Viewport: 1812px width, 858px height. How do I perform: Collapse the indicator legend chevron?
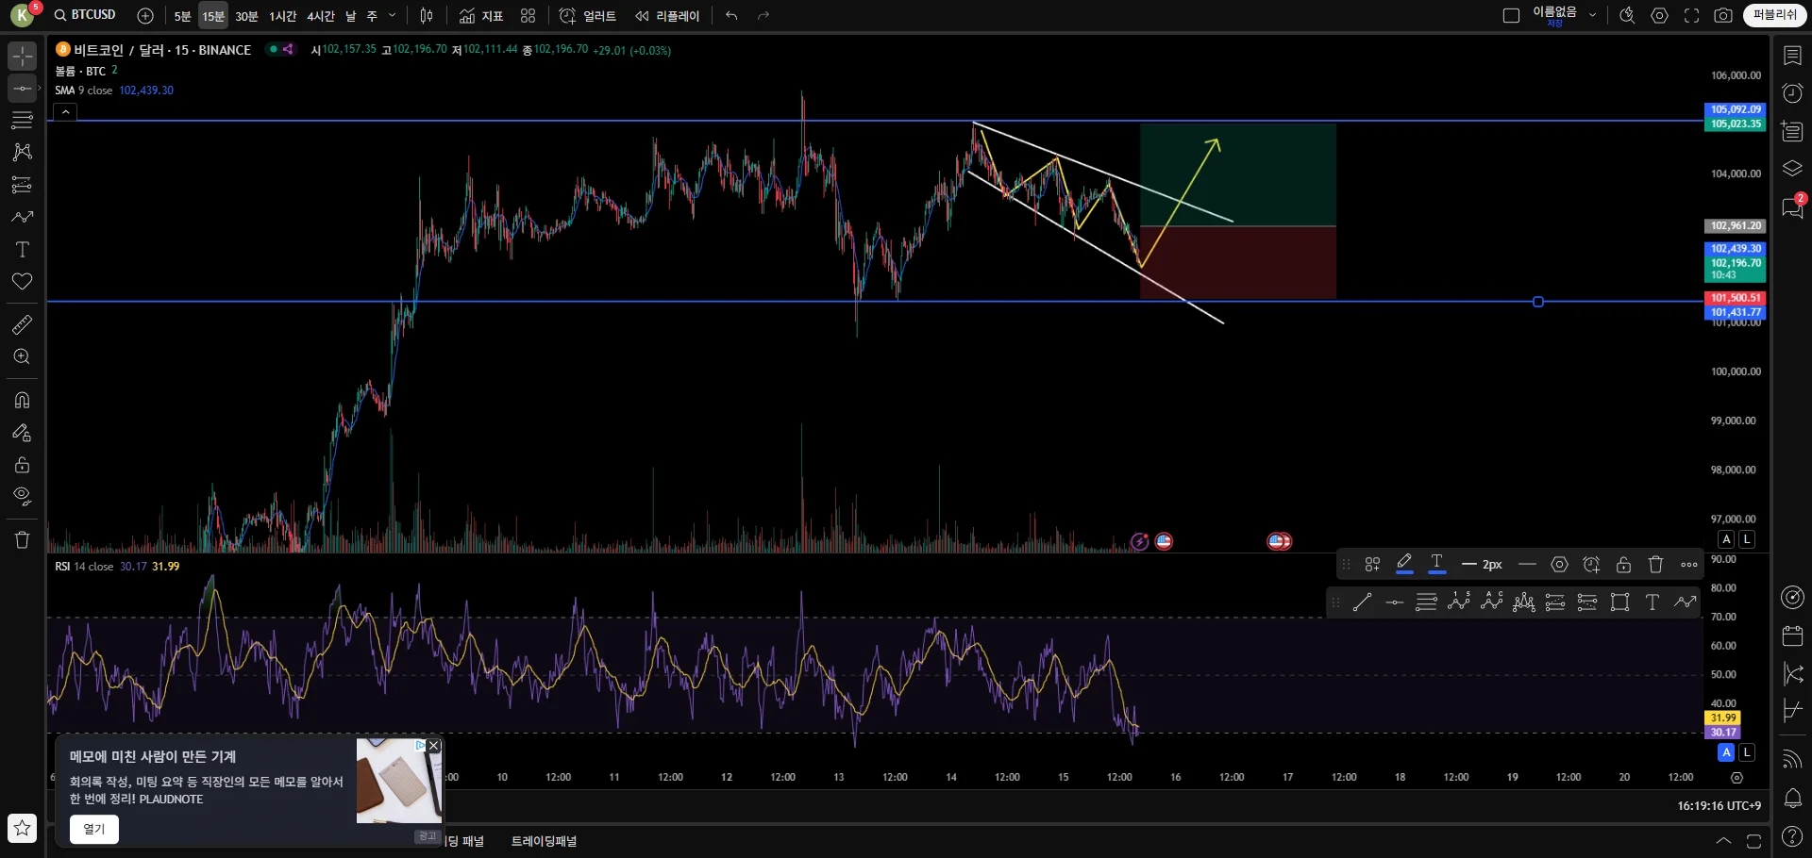[65, 112]
